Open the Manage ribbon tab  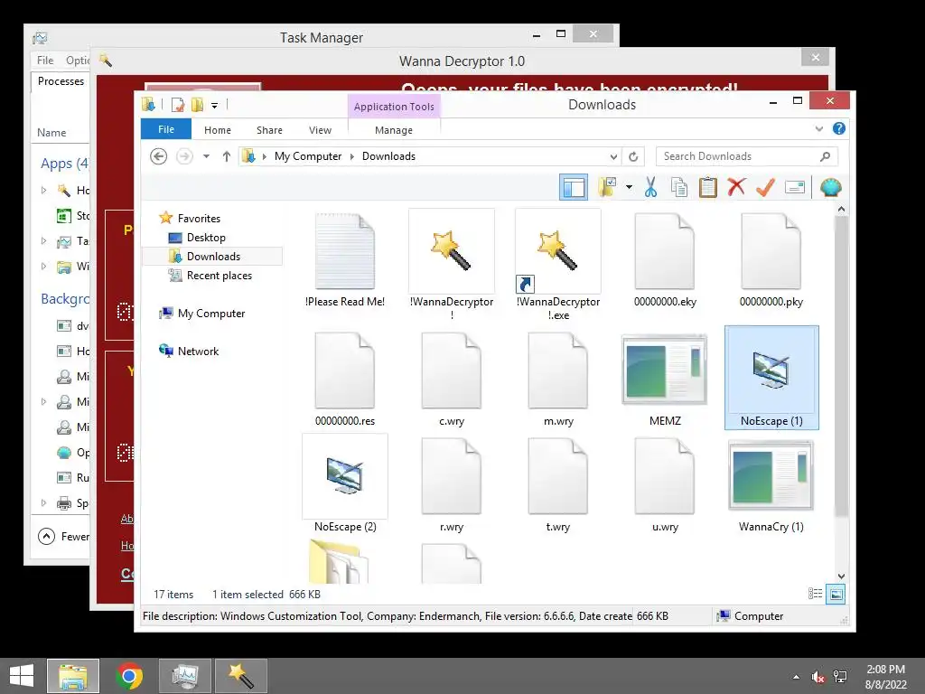pyautogui.click(x=394, y=130)
